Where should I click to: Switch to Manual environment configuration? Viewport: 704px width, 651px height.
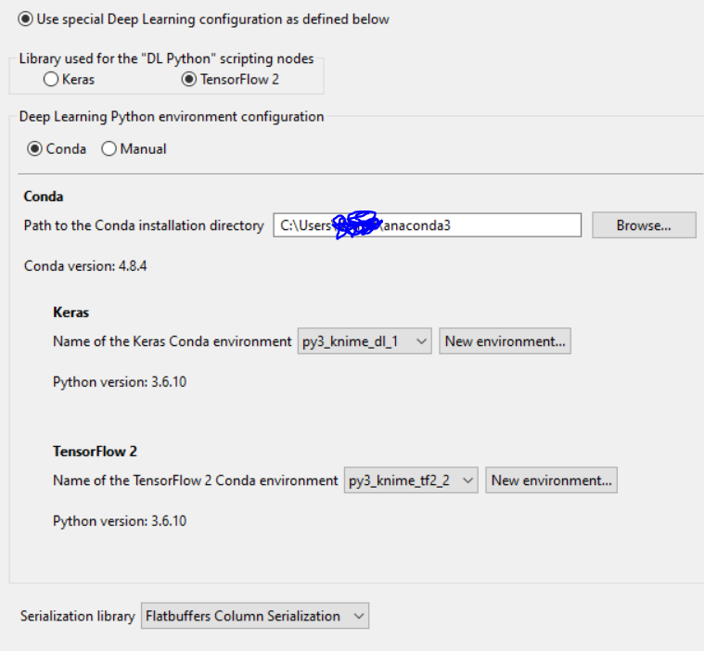pyautogui.click(x=109, y=148)
